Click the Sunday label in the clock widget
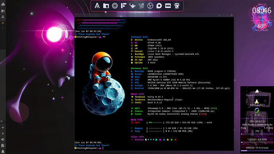The width and height of the screenshot is (274, 154). coord(262,17)
